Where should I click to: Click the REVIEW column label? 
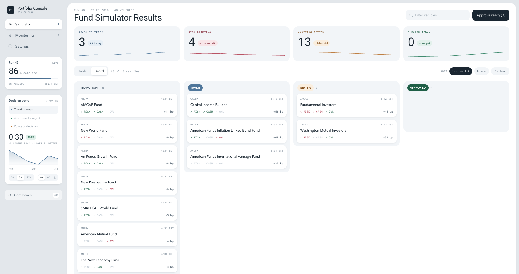(305, 88)
